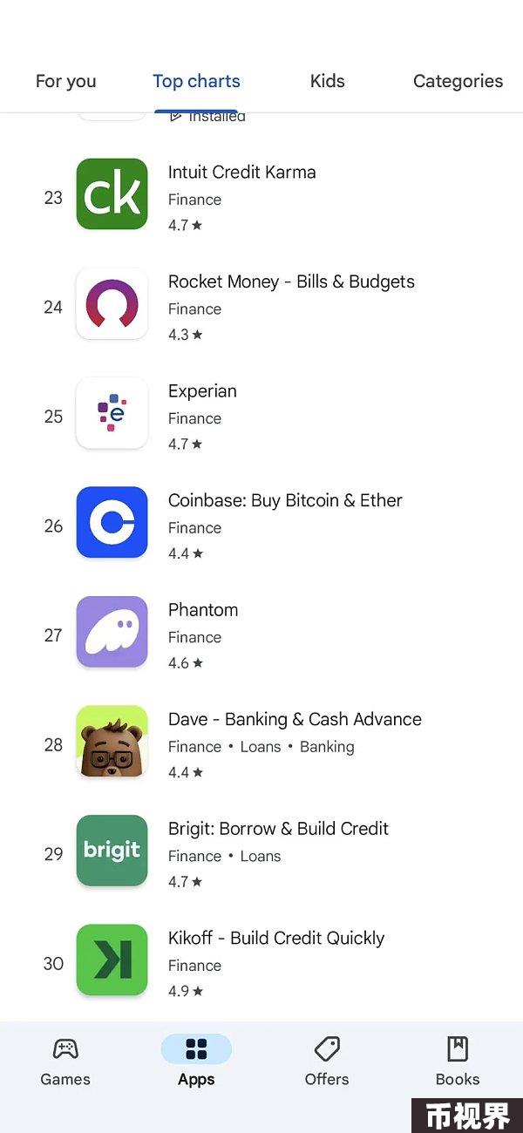Tap the Phantom ghost app icon
Image resolution: width=523 pixels, height=1133 pixels.
[x=112, y=632]
